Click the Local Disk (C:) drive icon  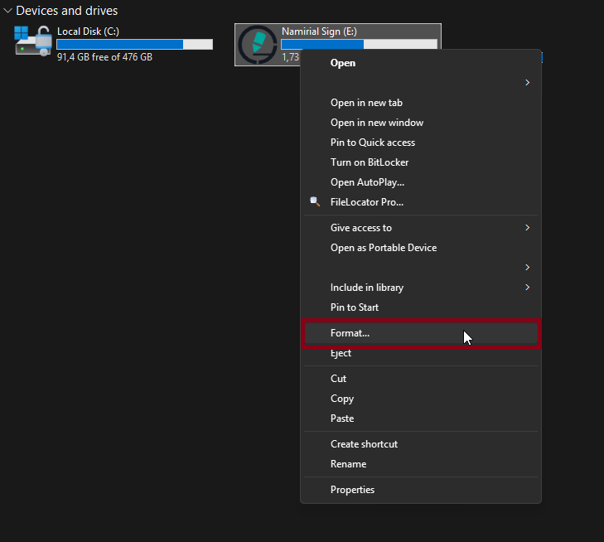click(33, 42)
